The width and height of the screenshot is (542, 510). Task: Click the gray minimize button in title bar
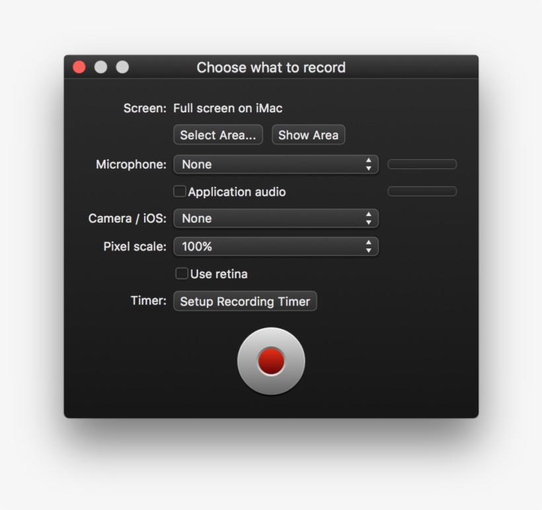point(100,67)
